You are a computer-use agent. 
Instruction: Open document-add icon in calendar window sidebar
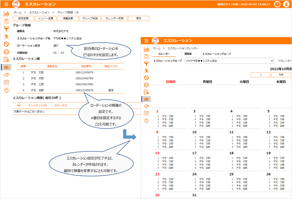pyautogui.click(x=146, y=92)
